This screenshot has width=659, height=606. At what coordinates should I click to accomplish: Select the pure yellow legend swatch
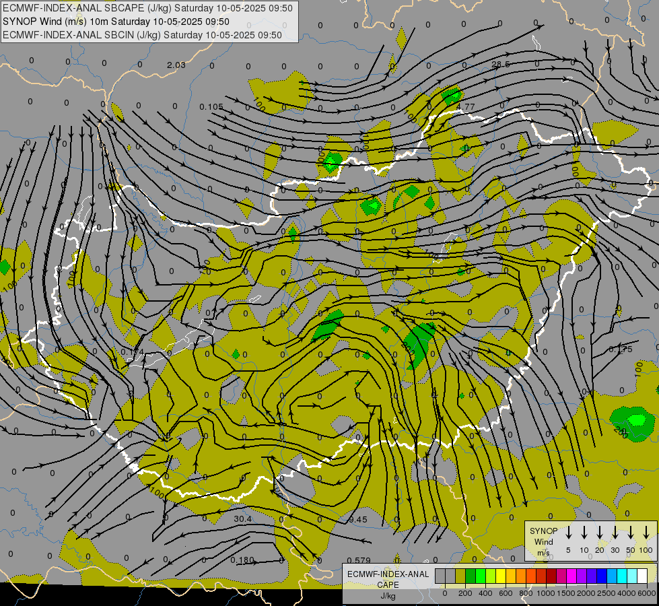(501, 576)
